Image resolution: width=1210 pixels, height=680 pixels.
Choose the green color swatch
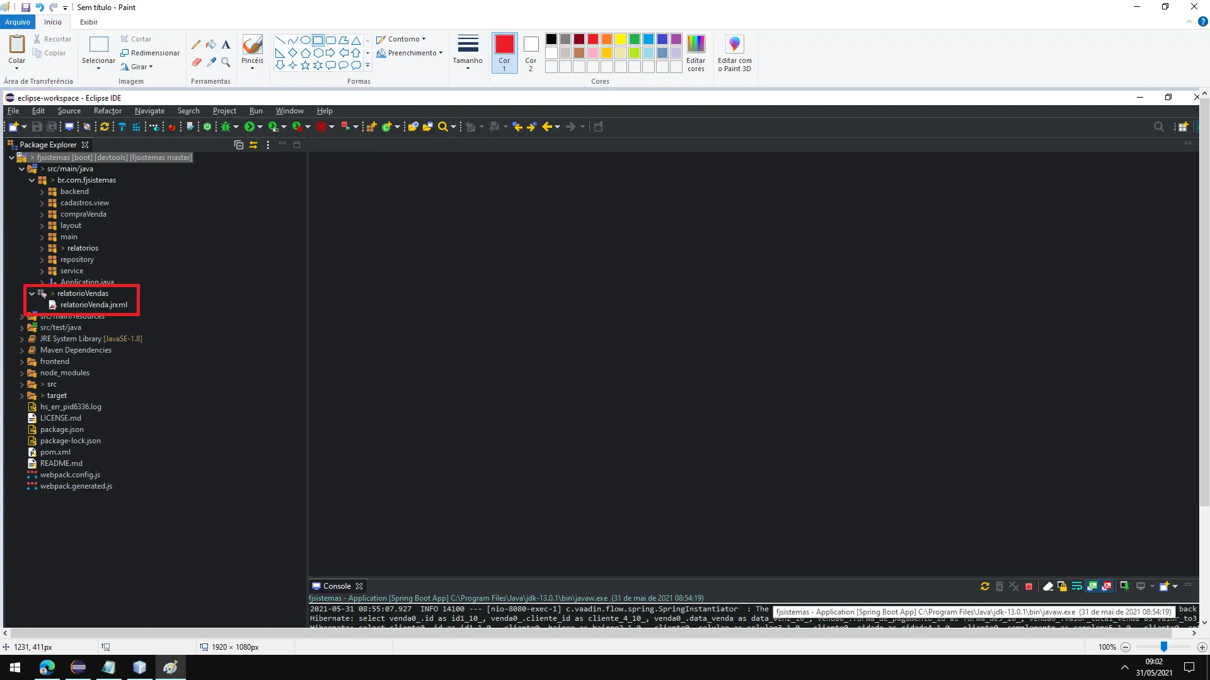[x=635, y=39]
